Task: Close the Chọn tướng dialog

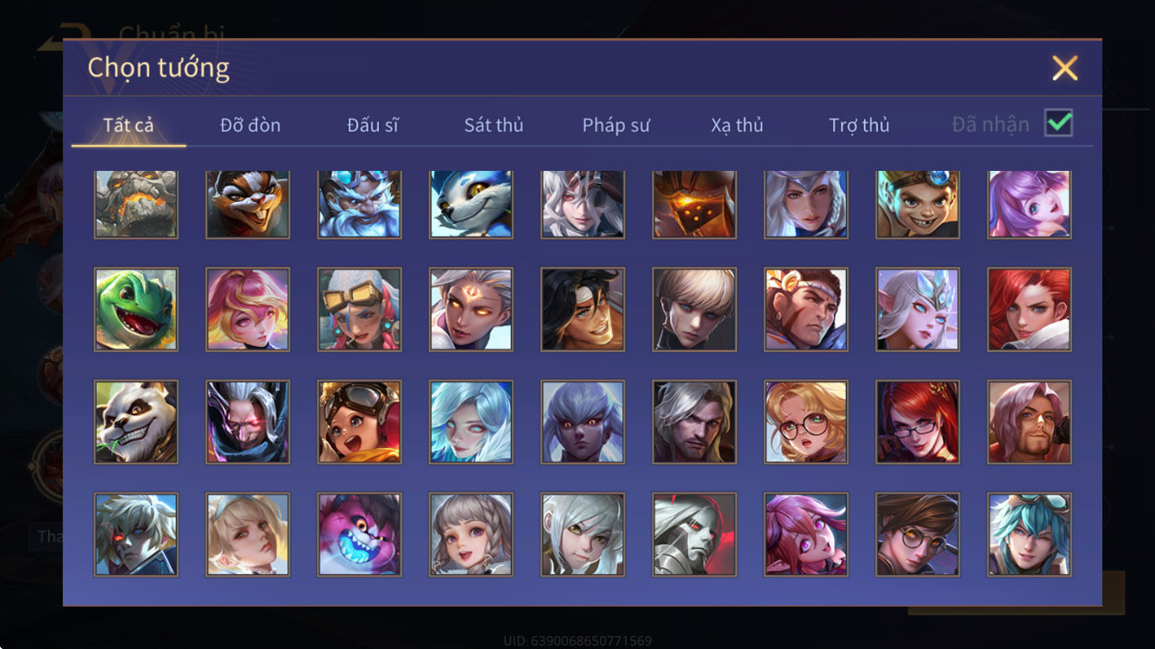Action: tap(1065, 68)
